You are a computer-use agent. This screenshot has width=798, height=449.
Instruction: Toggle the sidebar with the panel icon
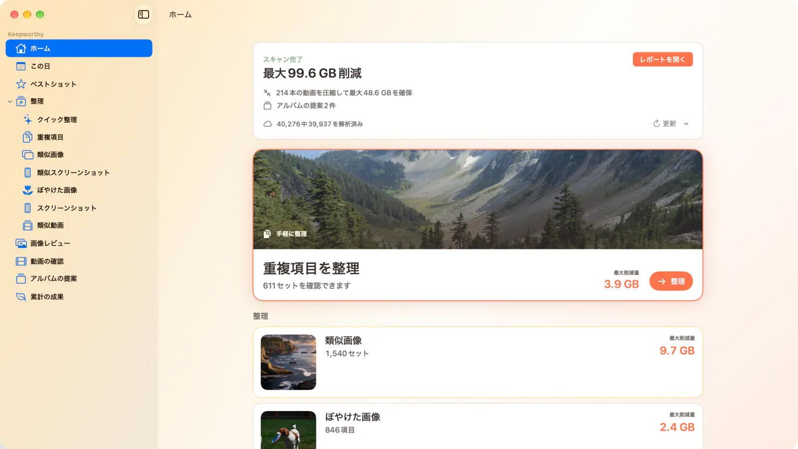(144, 14)
